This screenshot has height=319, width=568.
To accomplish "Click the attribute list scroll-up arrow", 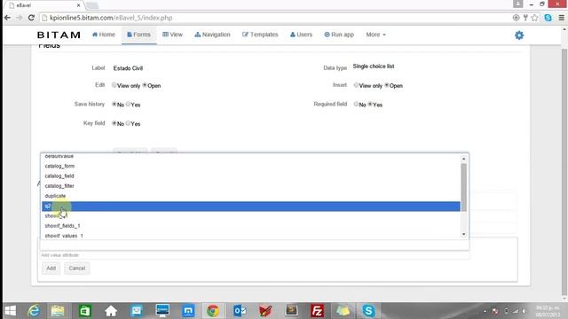I will click(463, 159).
